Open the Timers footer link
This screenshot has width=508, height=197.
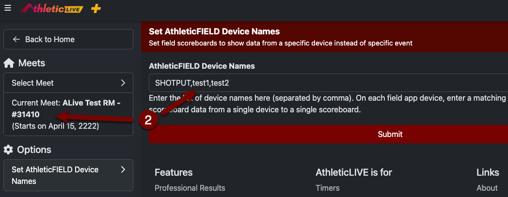tap(328, 188)
